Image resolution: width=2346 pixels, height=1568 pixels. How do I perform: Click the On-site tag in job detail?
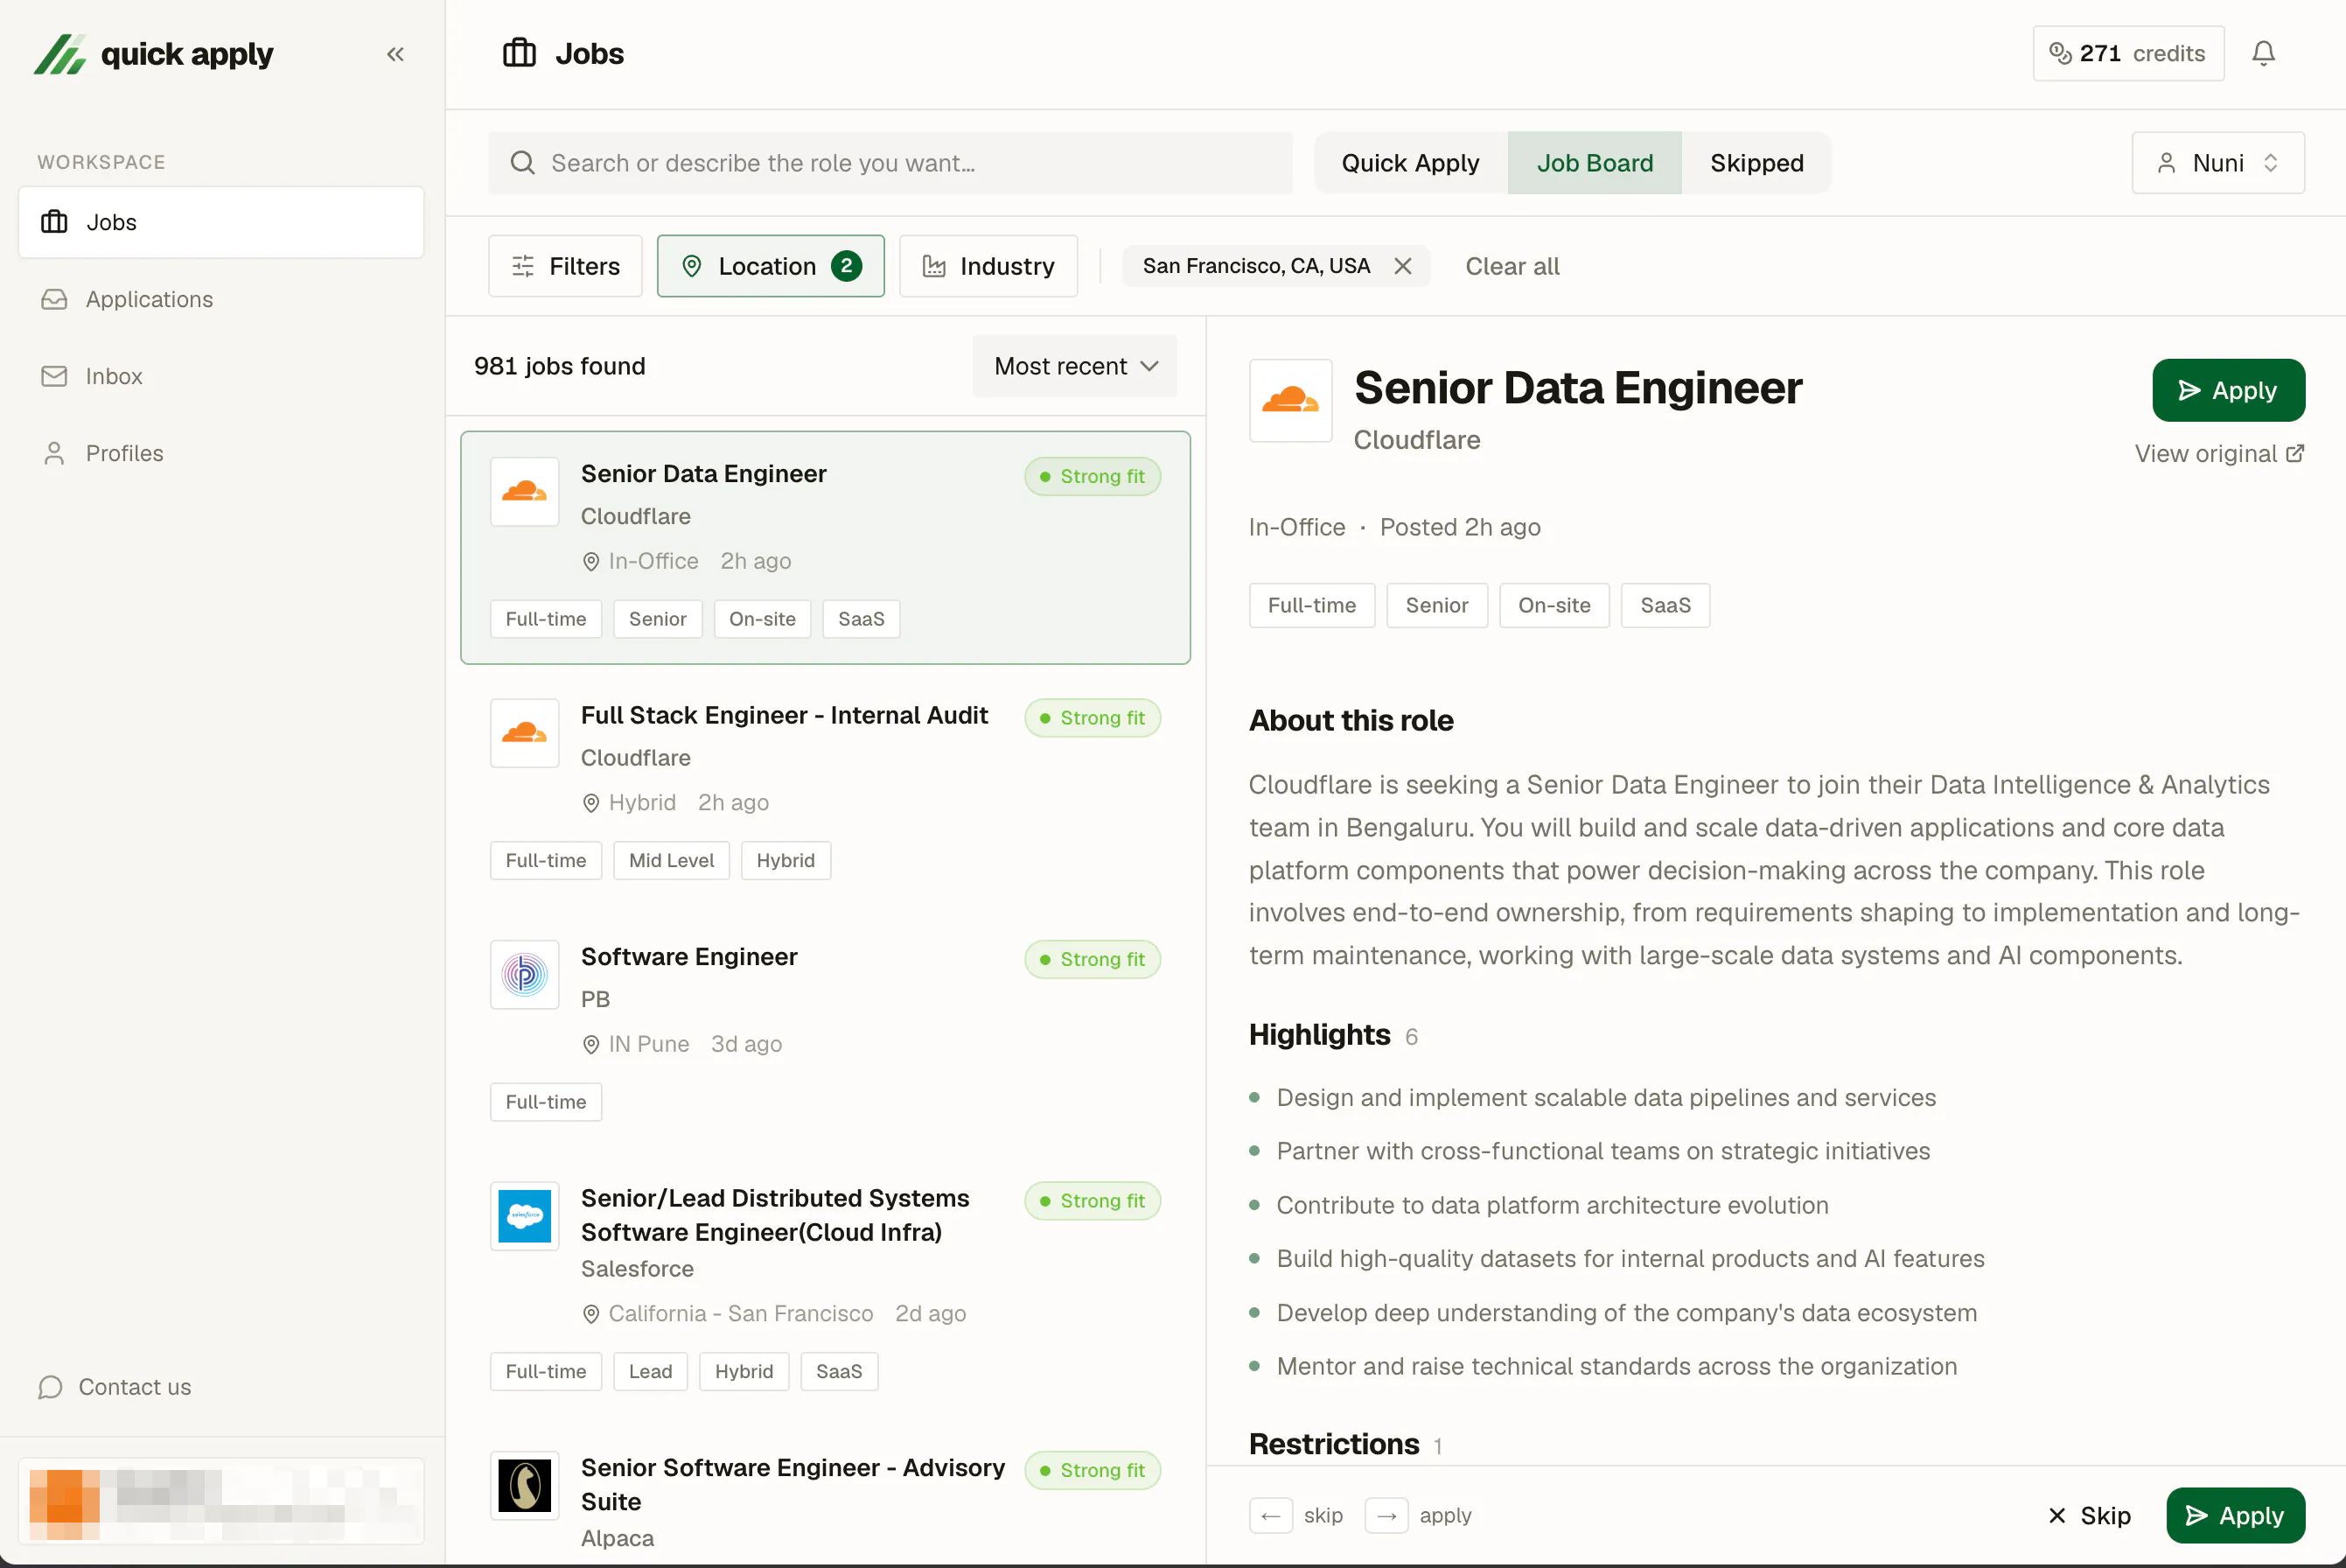coord(1554,605)
